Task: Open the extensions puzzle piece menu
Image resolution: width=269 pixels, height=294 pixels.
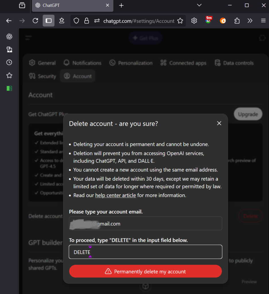Action: click(237, 21)
